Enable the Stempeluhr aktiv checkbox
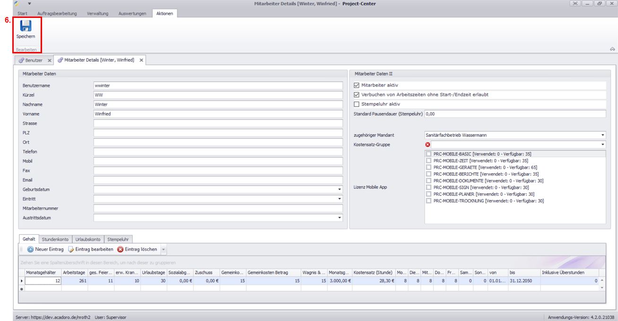The image size is (618, 321). coord(357,104)
